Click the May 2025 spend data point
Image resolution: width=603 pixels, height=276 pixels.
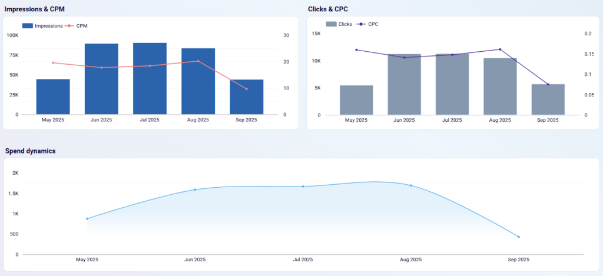point(87,219)
